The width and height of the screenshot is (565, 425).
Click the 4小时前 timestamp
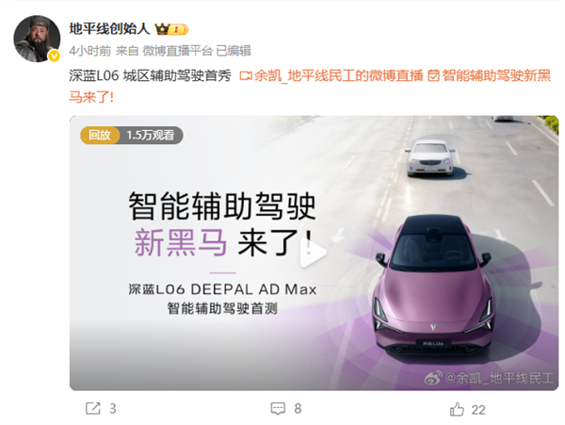point(90,51)
